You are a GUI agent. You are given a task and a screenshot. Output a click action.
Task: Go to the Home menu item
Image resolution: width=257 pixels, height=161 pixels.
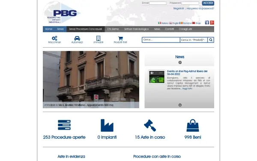coord(49,29)
